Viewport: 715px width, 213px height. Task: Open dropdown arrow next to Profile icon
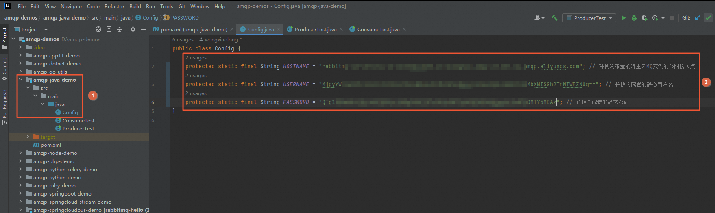tap(663, 18)
